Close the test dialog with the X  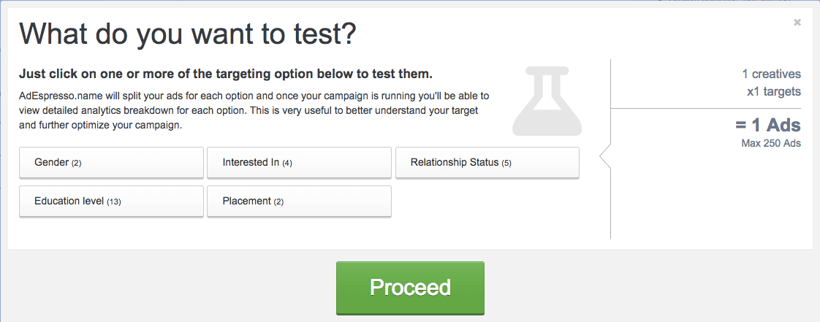tap(797, 23)
